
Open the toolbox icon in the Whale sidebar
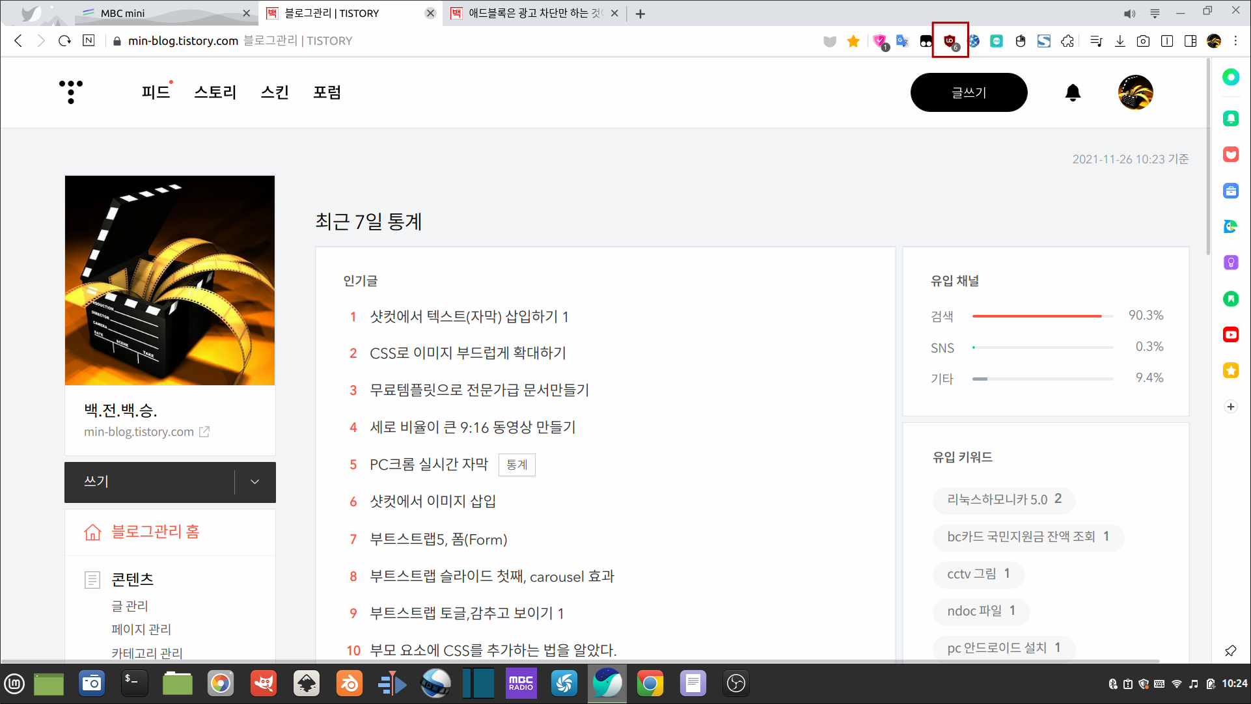pyautogui.click(x=1231, y=191)
